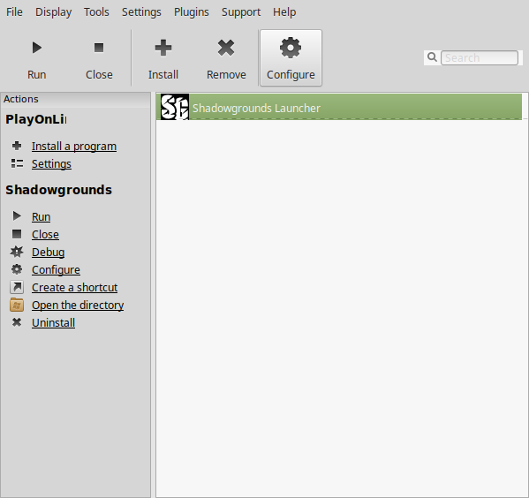Click the Shadowgrounds Launcher game icon

point(175,107)
